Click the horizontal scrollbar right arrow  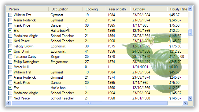185,103
